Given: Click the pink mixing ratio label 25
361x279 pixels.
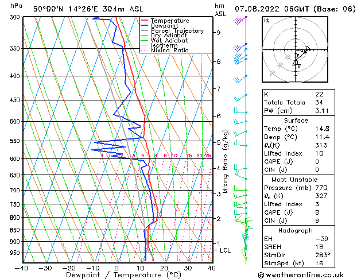Looking at the screenshot, I should coord(208,156).
